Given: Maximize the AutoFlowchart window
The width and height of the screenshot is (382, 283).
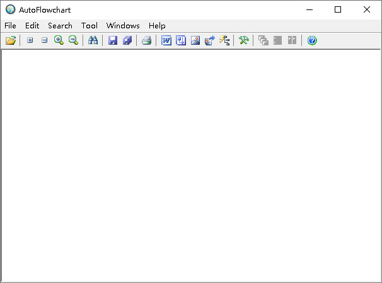Looking at the screenshot, I should click(x=338, y=9).
